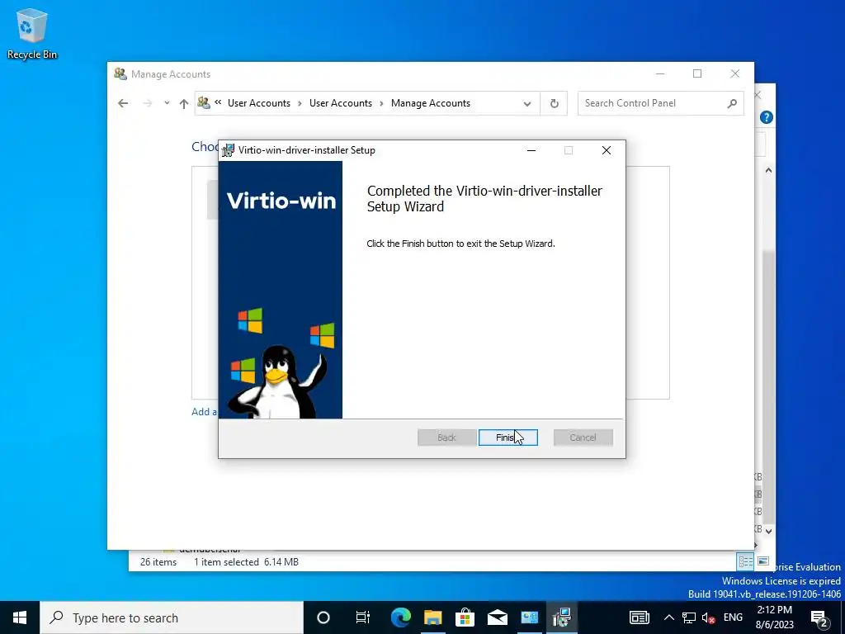Open Cortana from the taskbar
845x634 pixels.
click(x=323, y=617)
